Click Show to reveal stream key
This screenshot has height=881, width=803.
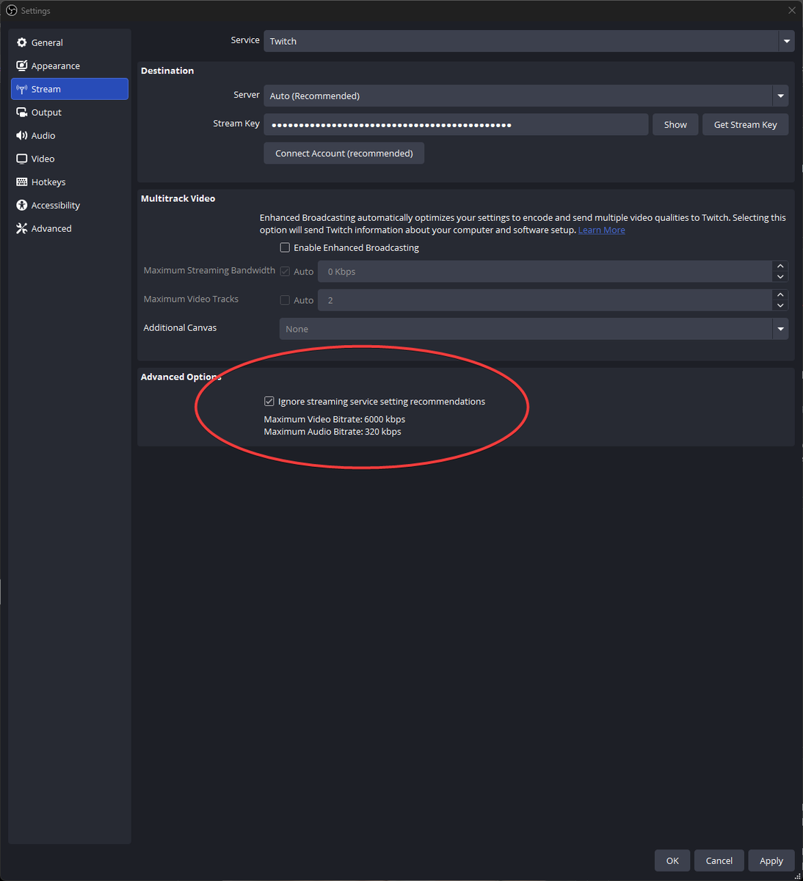(675, 125)
